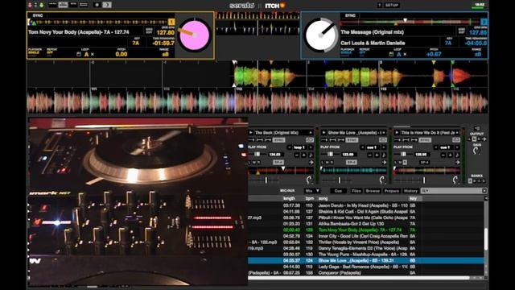Screen dimensions: 515x290
Task: Click the SP-6 label on The Bank slot
Action: [278, 162]
